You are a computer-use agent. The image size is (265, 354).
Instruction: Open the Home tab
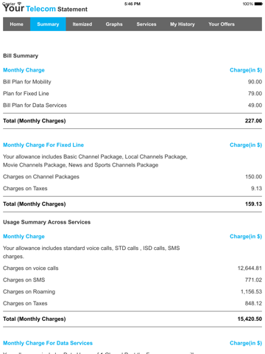tap(16, 24)
